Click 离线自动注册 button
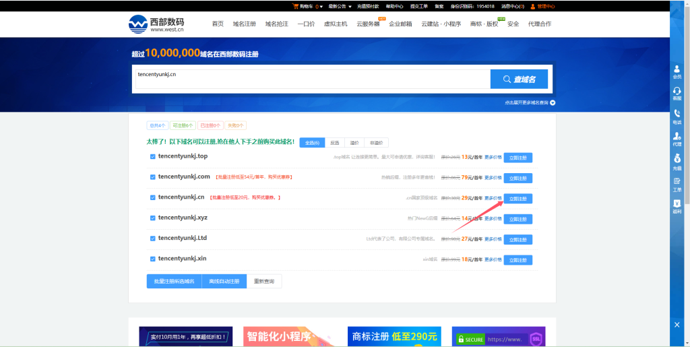Screen dimensions: 690x347 (224, 281)
